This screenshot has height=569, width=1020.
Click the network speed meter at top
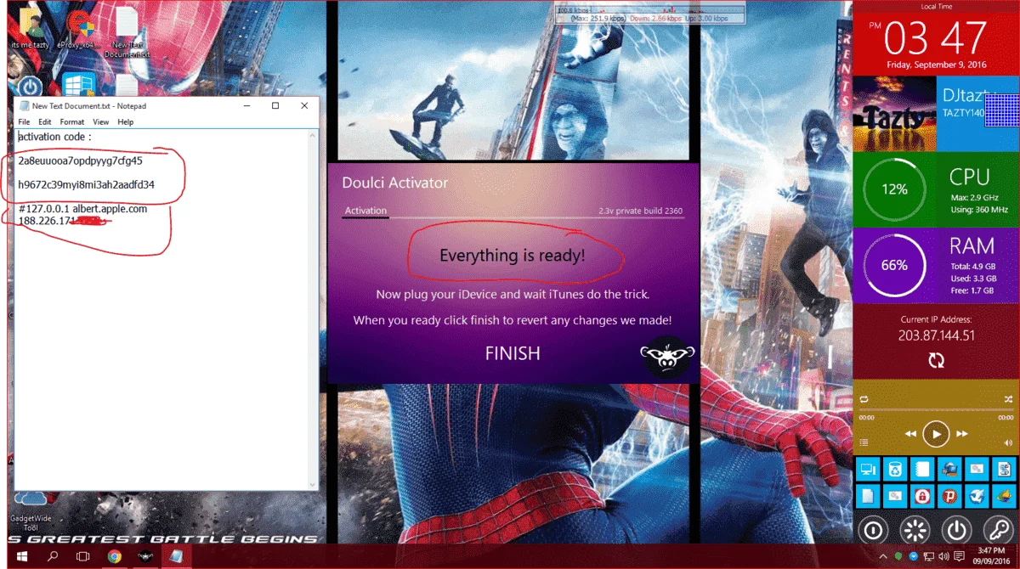pos(650,13)
